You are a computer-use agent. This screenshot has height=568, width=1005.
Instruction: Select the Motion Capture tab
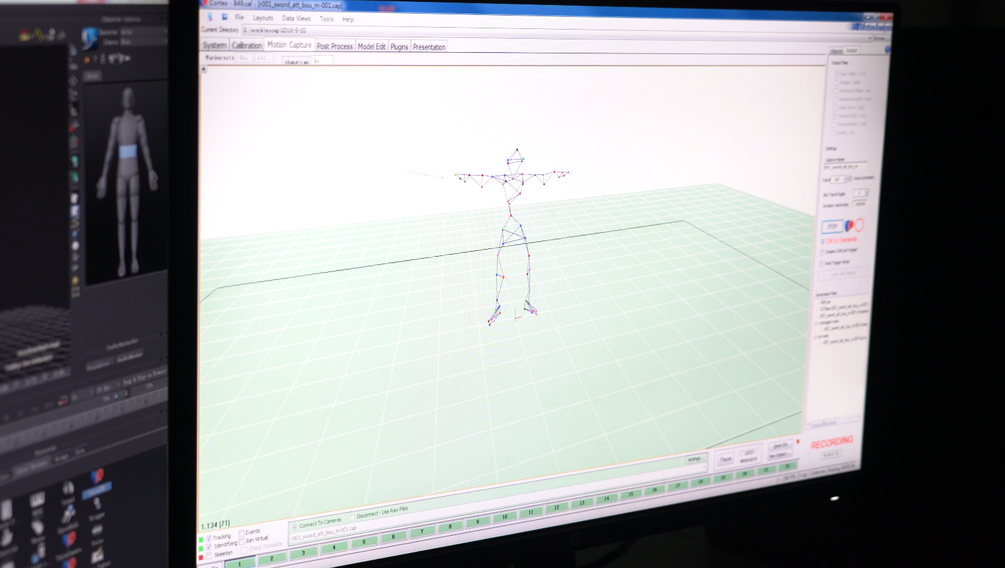click(x=289, y=45)
